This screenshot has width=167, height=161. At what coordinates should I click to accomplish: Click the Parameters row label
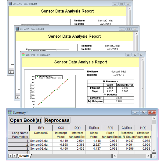(19, 137)
